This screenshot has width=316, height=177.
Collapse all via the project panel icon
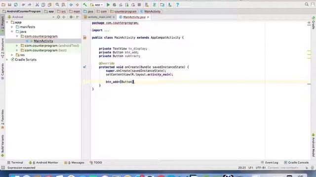64,17
